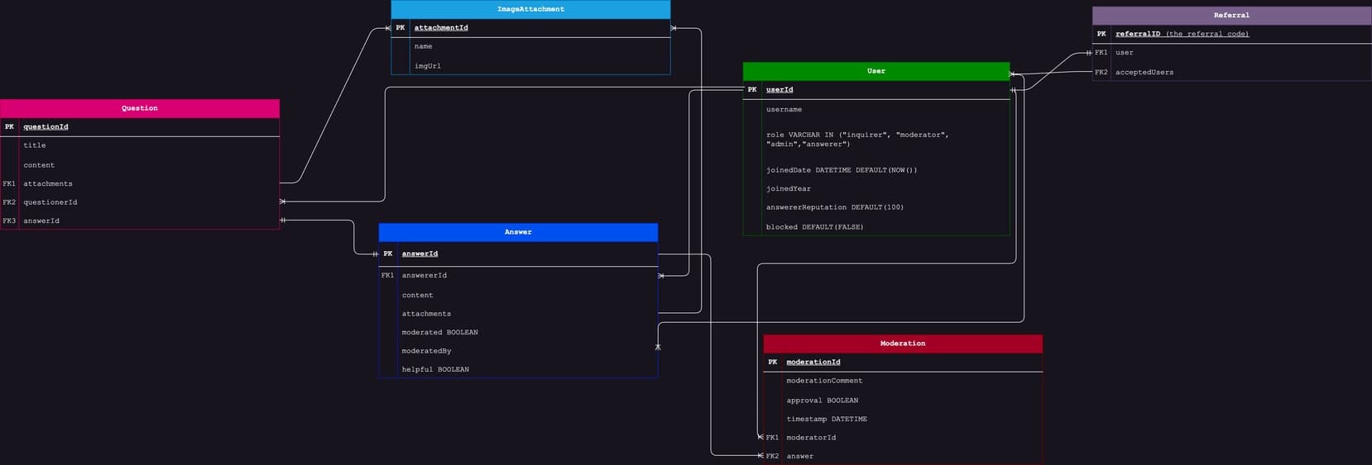Select the moderationComment attribute

[x=824, y=381]
